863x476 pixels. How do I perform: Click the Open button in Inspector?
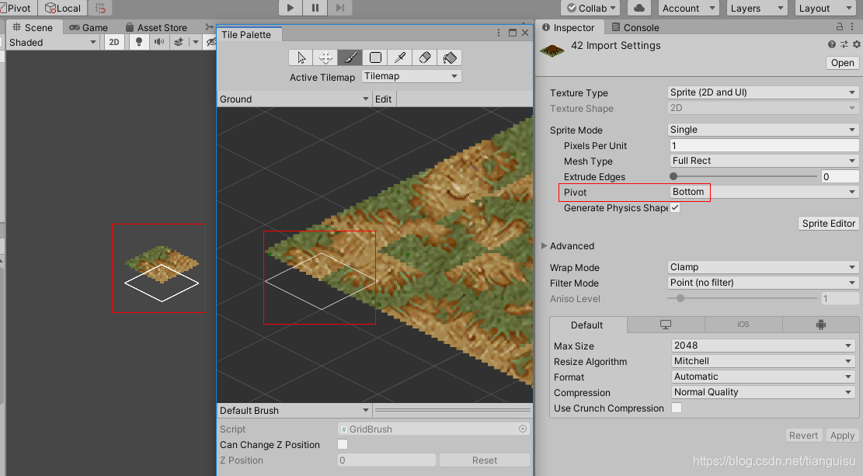[x=842, y=63]
